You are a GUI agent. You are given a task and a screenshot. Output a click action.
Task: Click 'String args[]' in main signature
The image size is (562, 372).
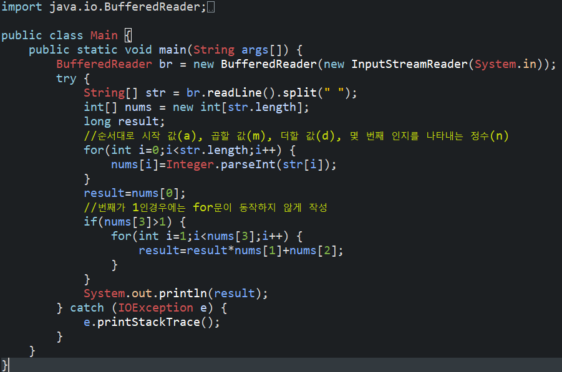tap(239, 50)
